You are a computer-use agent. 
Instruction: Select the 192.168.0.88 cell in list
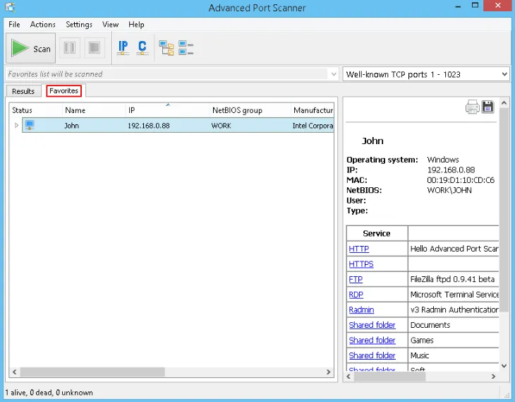click(x=149, y=126)
